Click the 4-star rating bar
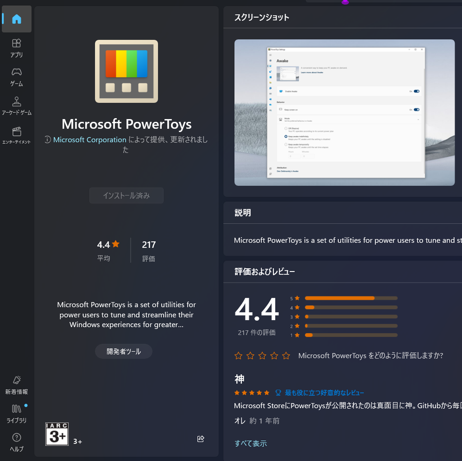This screenshot has height=461, width=462. (x=351, y=307)
